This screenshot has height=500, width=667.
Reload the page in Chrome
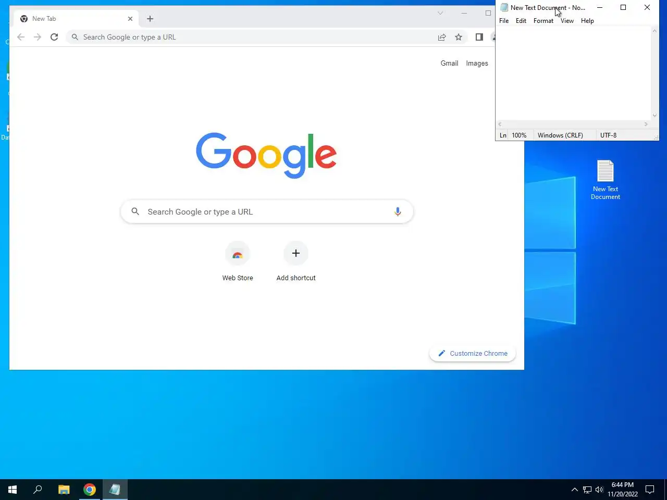point(54,37)
